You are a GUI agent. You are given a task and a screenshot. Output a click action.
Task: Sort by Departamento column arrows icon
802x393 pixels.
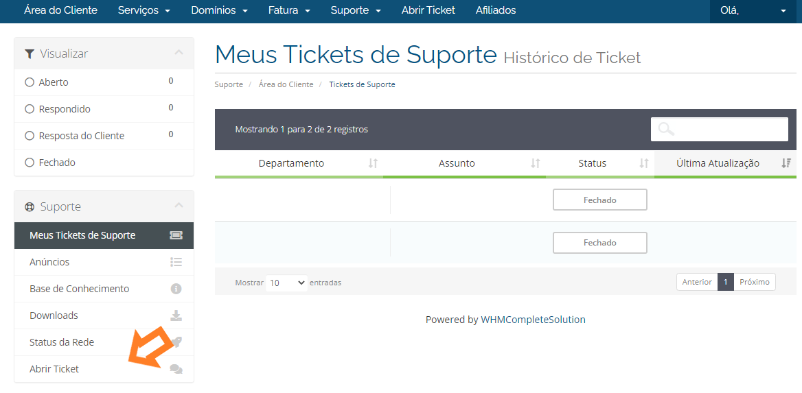coord(373,163)
